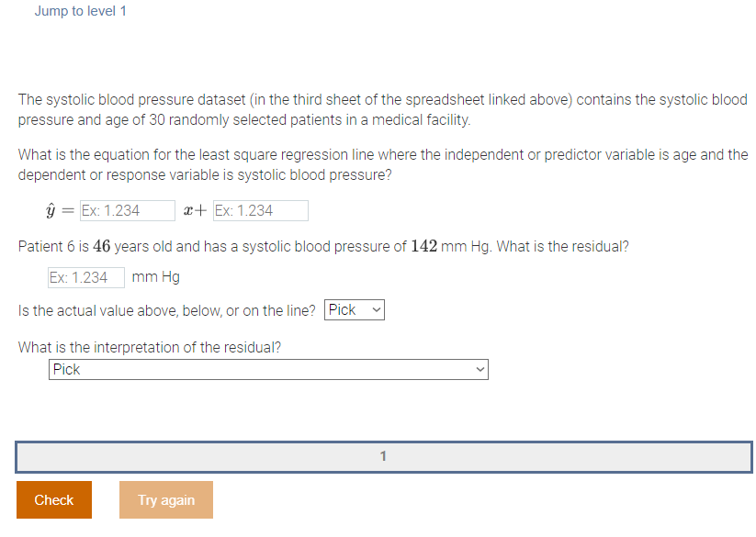Select the slope input field next to x

127,210
